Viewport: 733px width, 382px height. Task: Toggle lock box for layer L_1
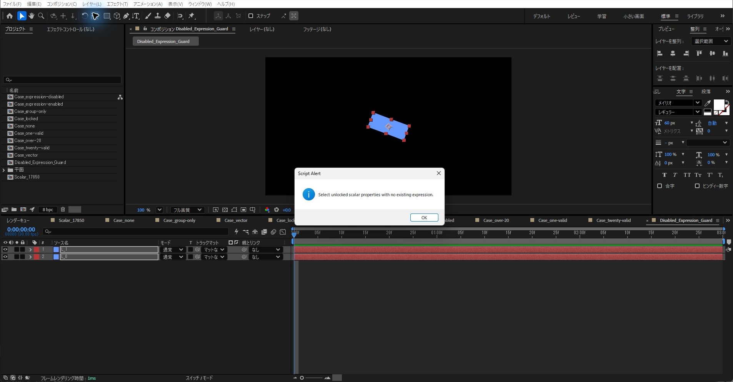[23, 250]
